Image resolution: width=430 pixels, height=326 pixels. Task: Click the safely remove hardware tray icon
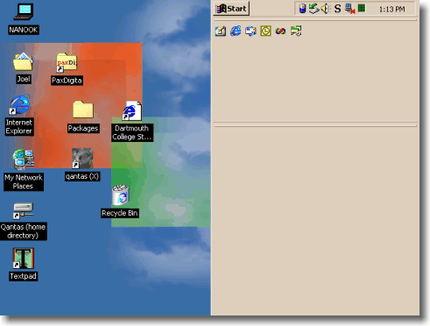click(x=314, y=9)
